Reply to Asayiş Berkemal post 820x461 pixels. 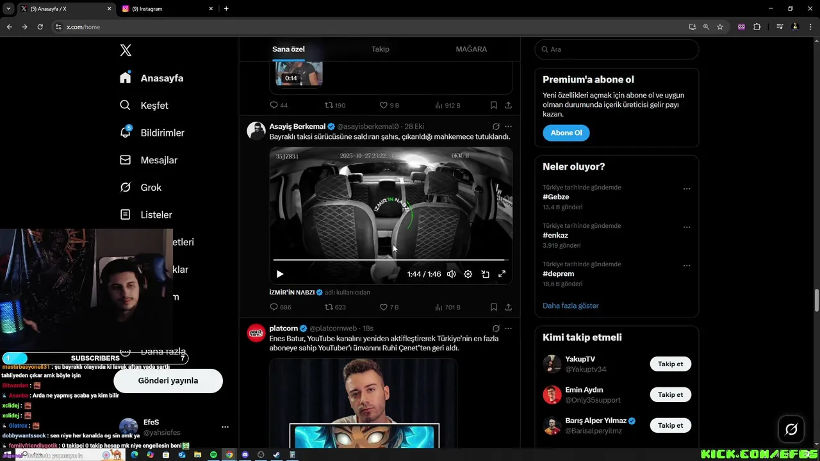point(274,307)
